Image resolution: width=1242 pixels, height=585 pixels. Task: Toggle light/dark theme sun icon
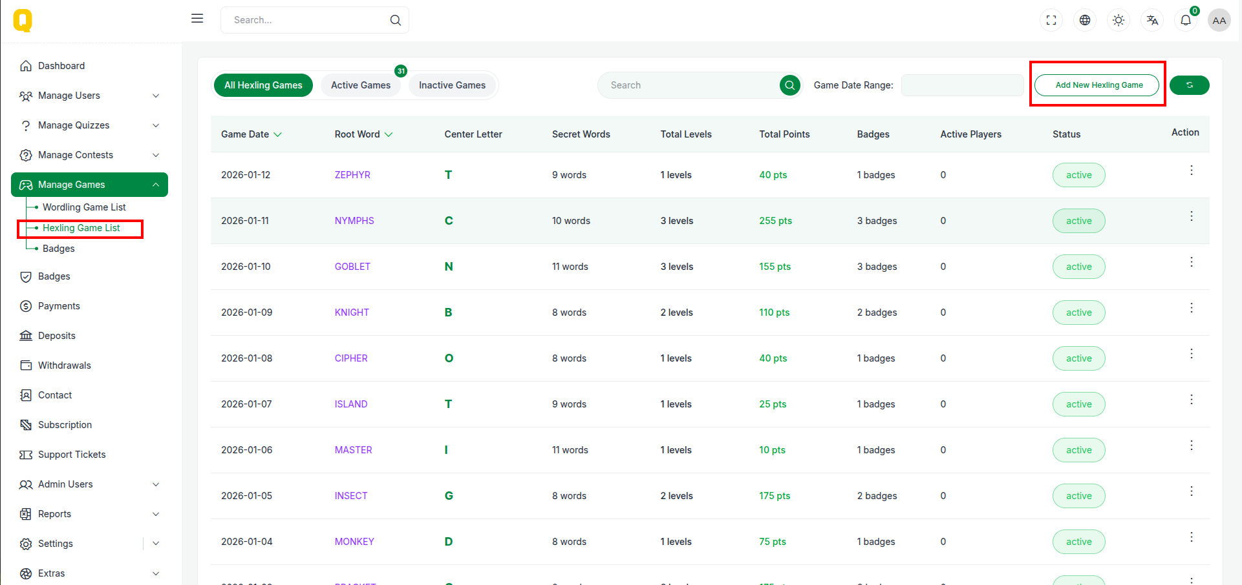click(1119, 20)
